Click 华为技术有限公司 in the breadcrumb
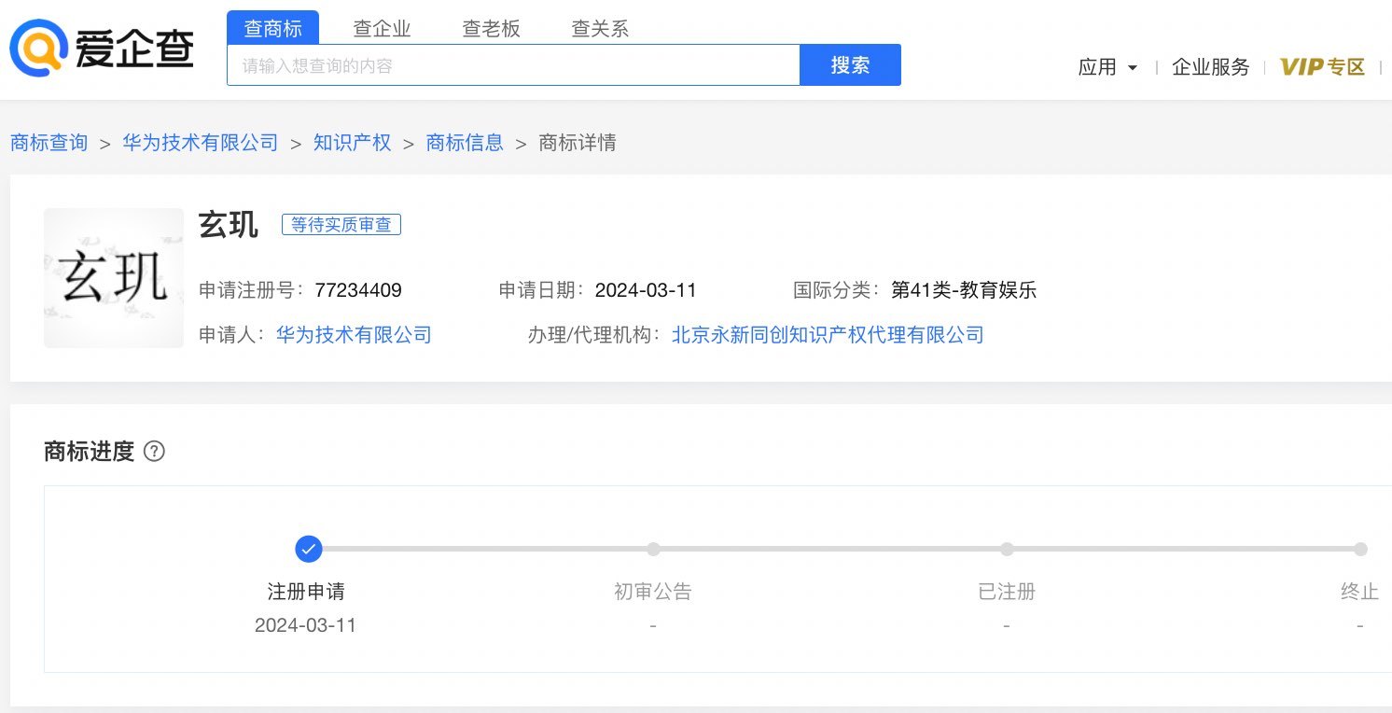1392x713 pixels. click(201, 143)
